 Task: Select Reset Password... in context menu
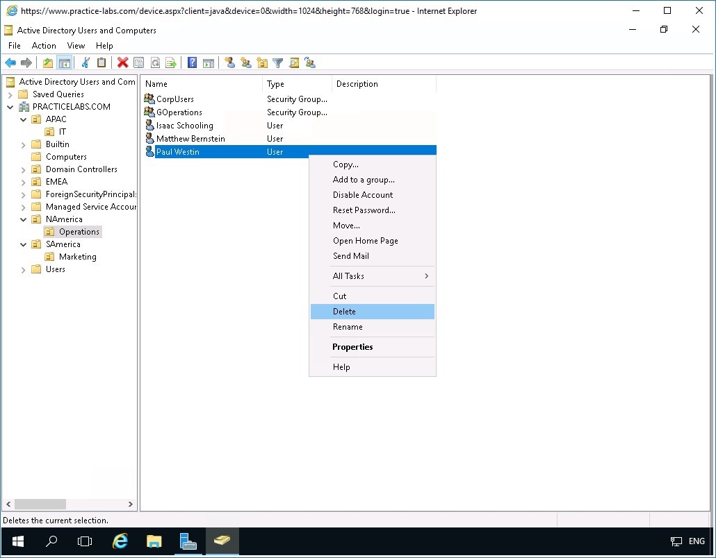(372, 210)
